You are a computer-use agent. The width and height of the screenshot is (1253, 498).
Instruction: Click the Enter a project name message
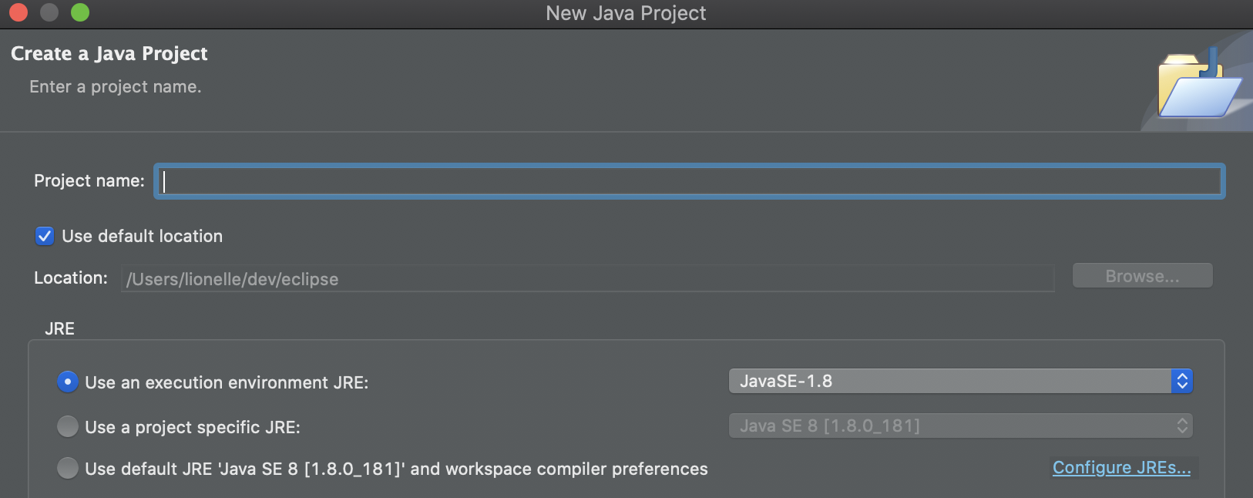pos(116,87)
